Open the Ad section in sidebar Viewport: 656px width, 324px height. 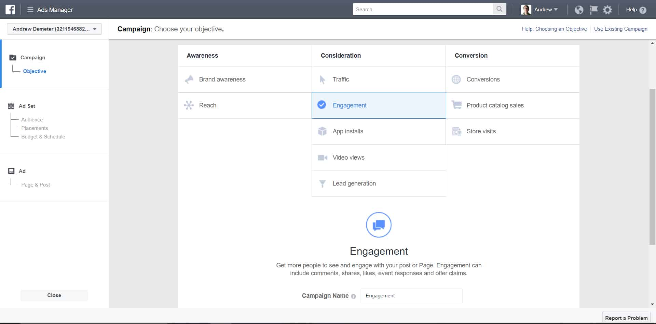tap(22, 171)
